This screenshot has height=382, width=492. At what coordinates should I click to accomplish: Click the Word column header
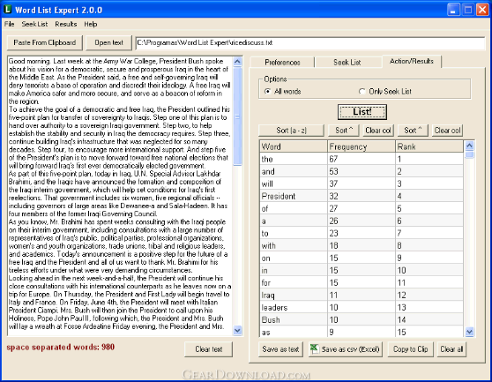pos(294,146)
